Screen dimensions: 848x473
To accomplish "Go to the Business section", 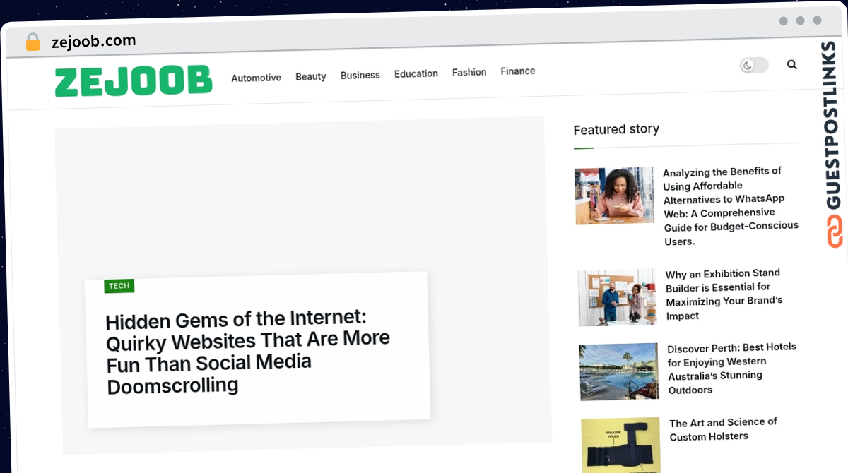I will pyautogui.click(x=360, y=75).
